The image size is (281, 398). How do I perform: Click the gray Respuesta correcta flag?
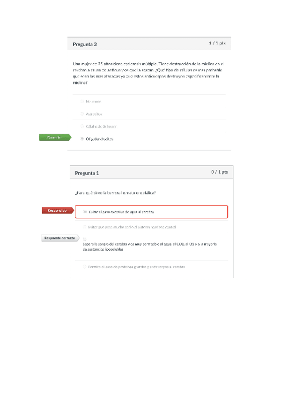[59, 238]
